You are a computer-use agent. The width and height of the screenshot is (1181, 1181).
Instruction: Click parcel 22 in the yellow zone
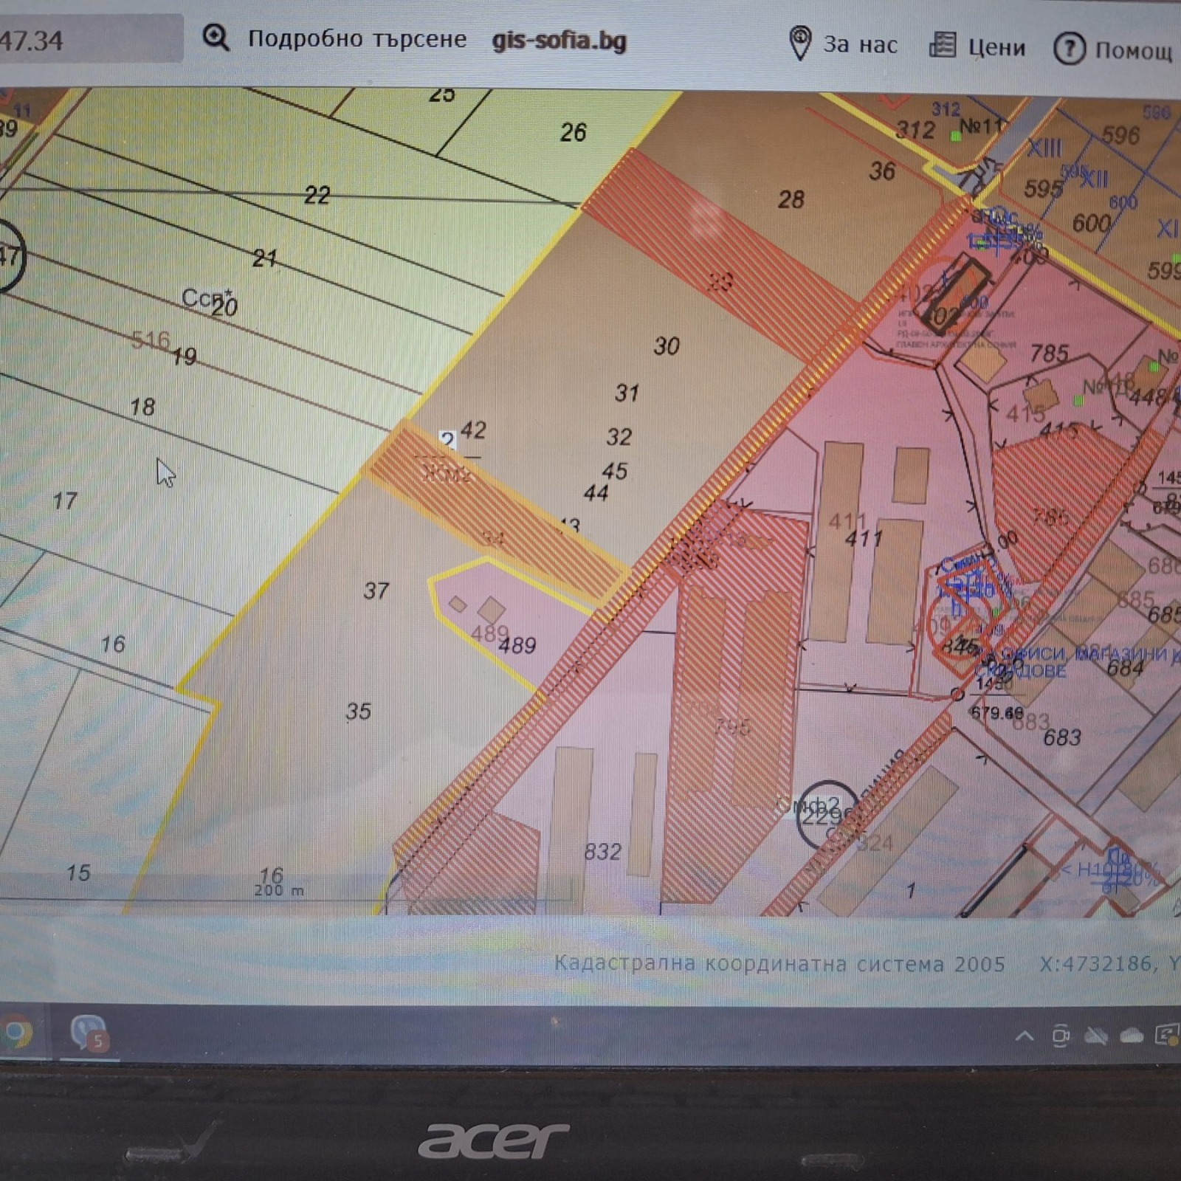[x=317, y=195]
